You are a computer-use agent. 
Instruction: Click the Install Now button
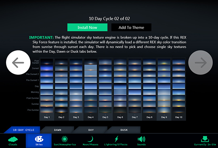point(87,27)
